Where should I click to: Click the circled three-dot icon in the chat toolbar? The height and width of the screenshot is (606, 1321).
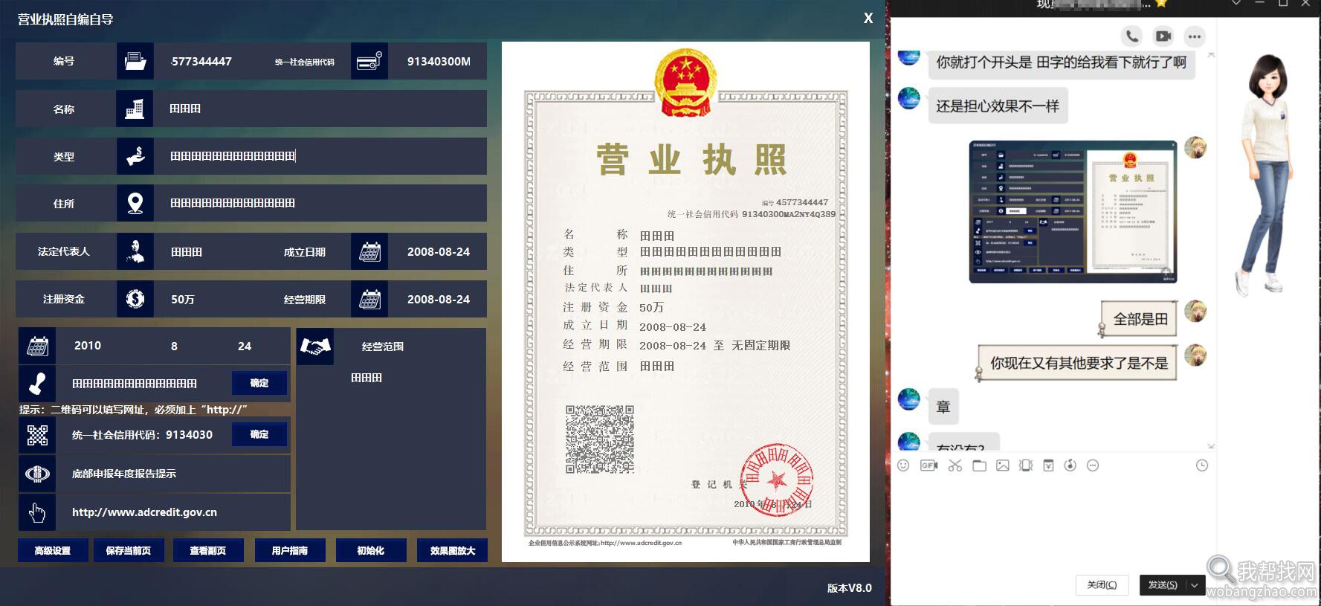point(1093,465)
